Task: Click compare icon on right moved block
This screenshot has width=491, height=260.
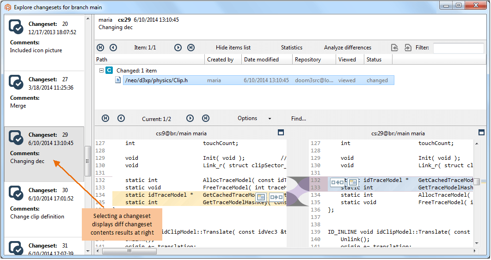Action: pos(353,182)
